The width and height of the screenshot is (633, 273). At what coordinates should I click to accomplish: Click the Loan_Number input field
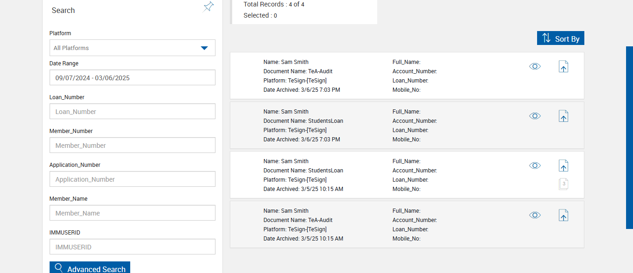pos(132,112)
